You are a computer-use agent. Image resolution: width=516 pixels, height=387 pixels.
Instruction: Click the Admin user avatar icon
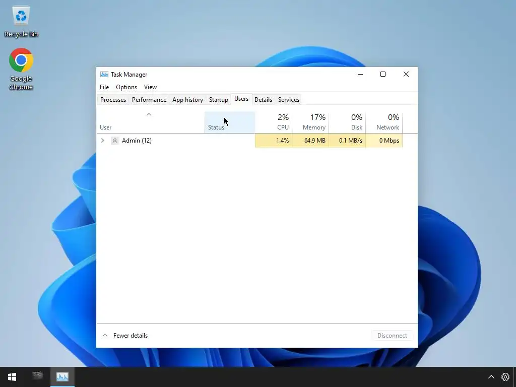[114, 141]
